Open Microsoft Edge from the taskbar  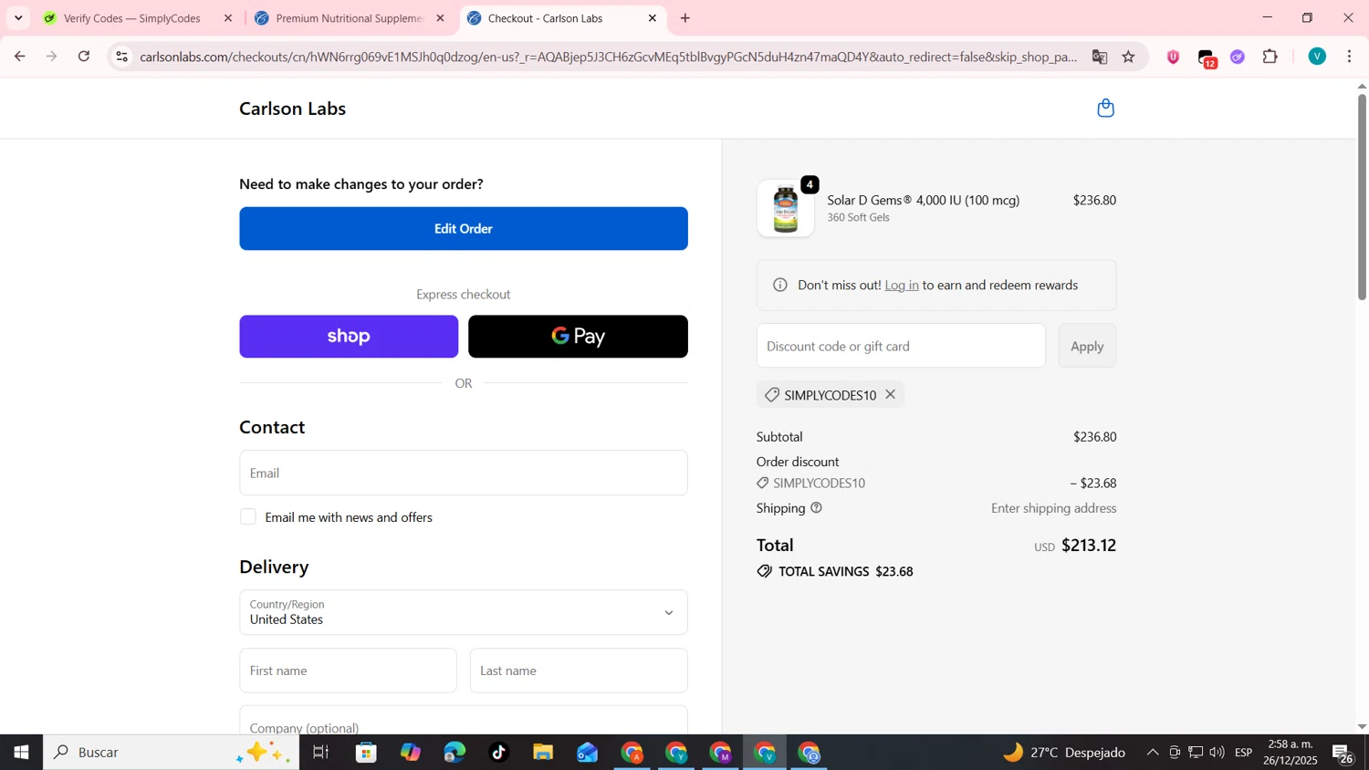tap(455, 753)
